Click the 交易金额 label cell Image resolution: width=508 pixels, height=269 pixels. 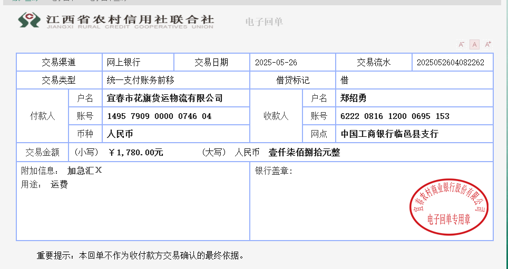coord(43,152)
